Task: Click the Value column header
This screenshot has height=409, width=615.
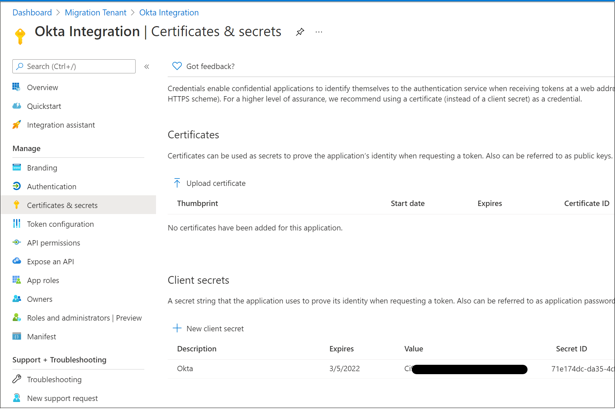Action: [x=414, y=349]
